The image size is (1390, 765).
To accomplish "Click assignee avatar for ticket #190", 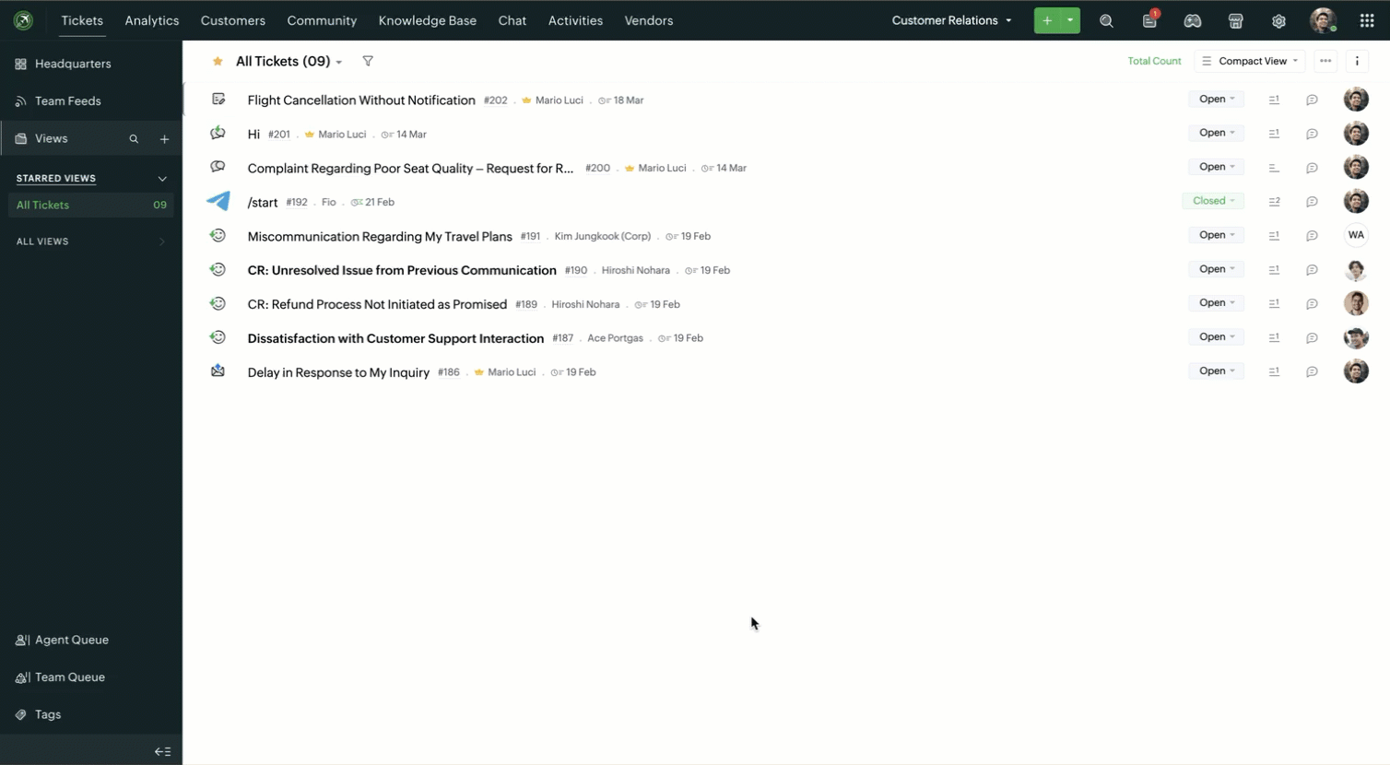I will 1356,269.
